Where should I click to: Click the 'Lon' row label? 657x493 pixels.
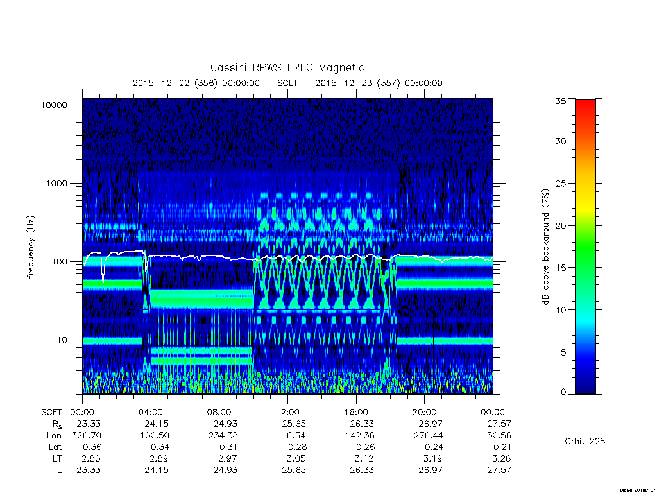pos(54,436)
